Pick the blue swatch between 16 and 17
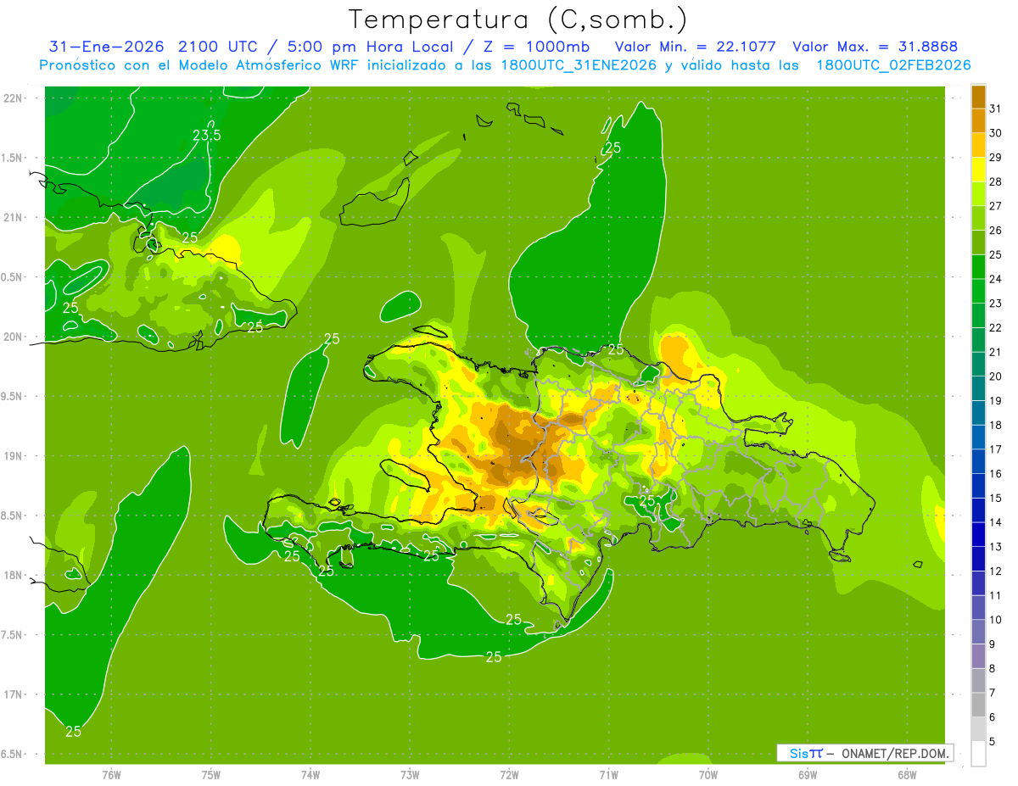 [978, 461]
